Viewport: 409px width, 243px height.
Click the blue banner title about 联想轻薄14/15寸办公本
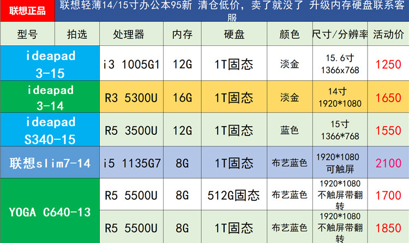tap(232, 10)
